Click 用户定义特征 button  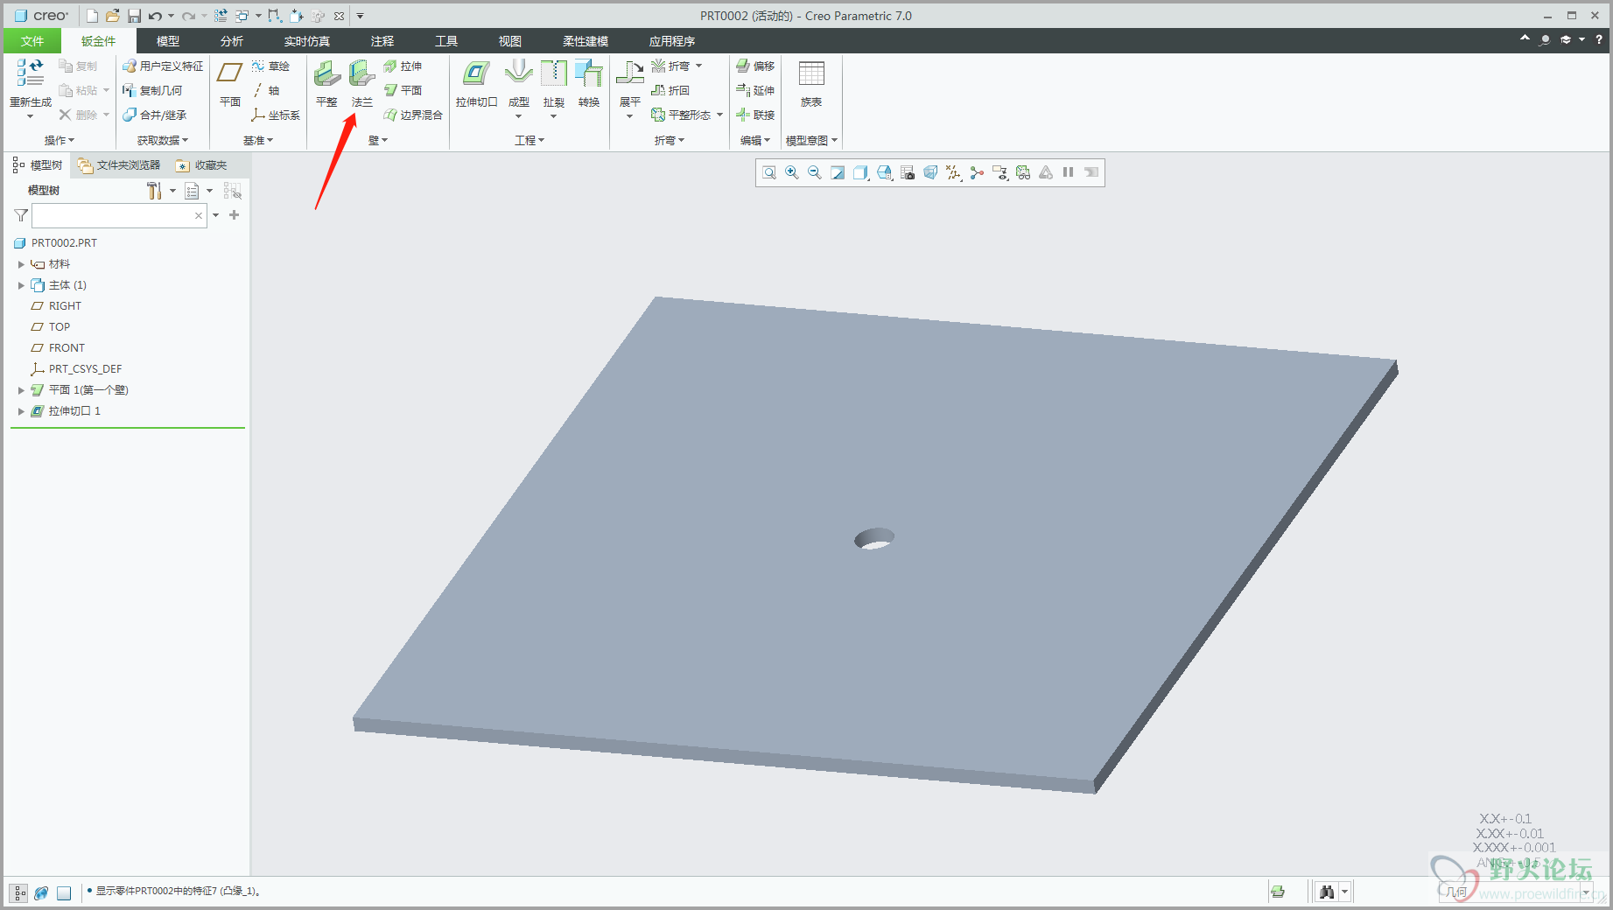click(x=163, y=66)
